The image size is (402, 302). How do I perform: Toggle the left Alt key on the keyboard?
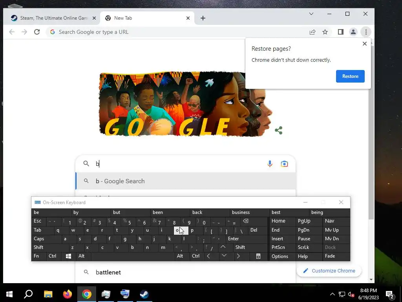point(83,256)
